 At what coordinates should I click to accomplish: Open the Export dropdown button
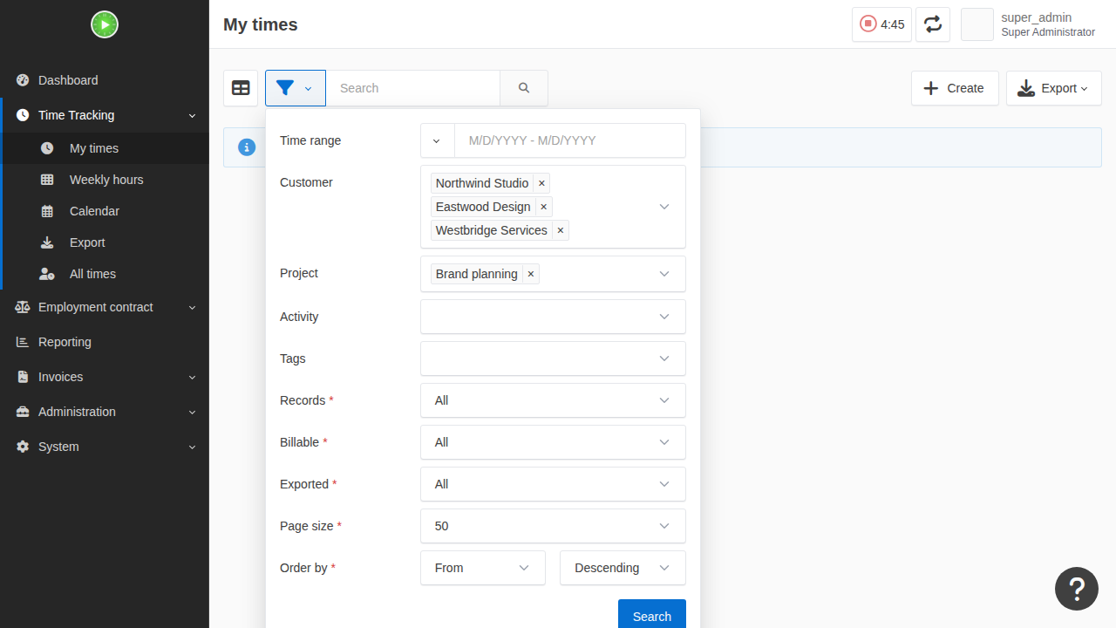point(1053,88)
